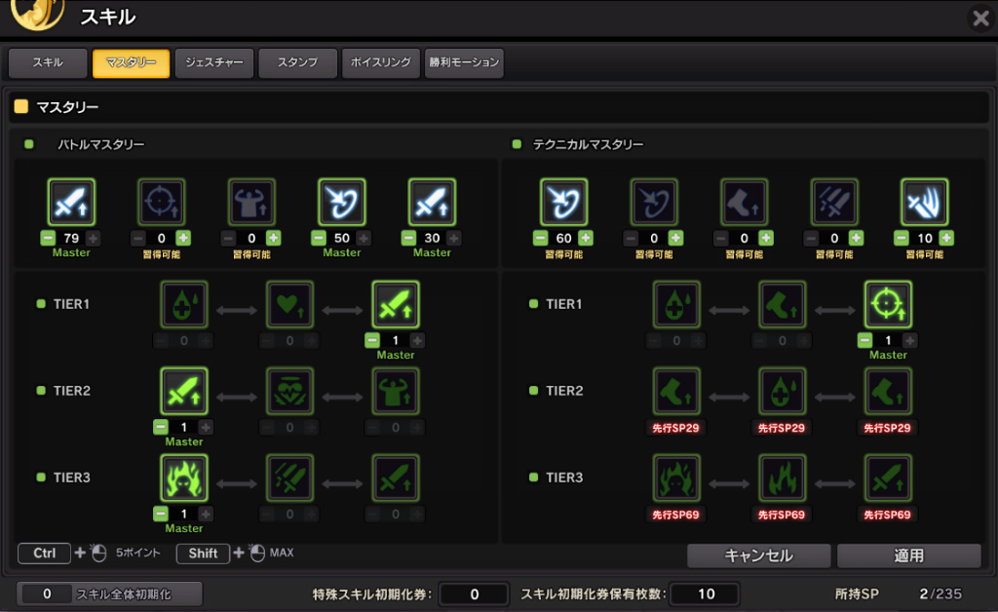Remove the point from TIER3 flame skill
This screenshot has width=998, height=612.
(161, 514)
